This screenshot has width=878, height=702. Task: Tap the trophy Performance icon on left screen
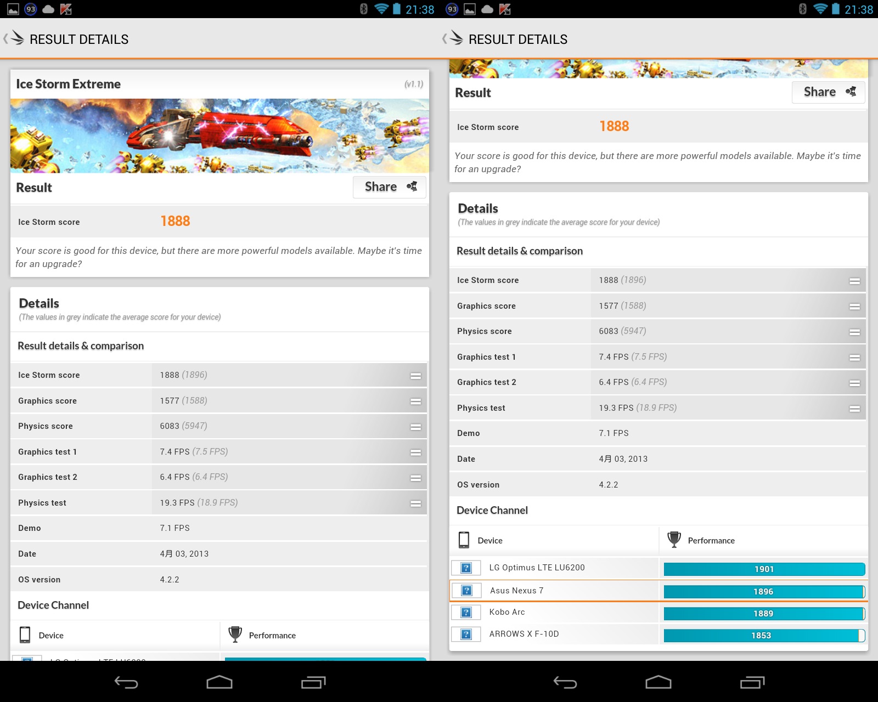pyautogui.click(x=235, y=635)
